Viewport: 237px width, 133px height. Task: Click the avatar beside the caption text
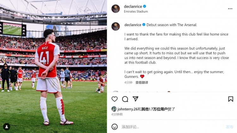pos(116,26)
